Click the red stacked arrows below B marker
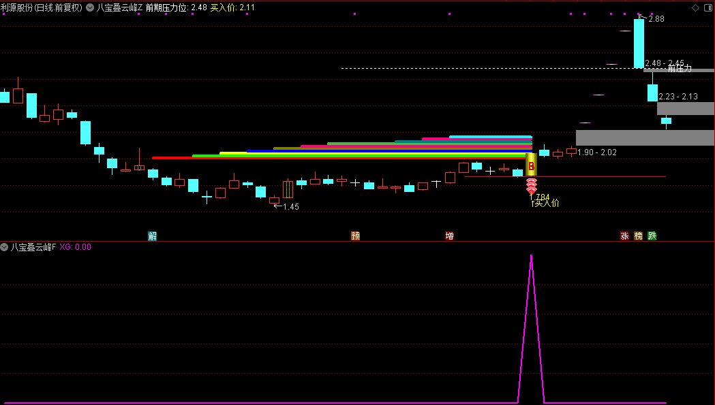This screenshot has width=715, height=405. 531,186
